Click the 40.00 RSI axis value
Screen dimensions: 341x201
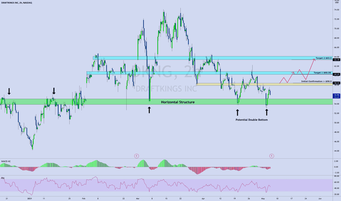(337, 188)
